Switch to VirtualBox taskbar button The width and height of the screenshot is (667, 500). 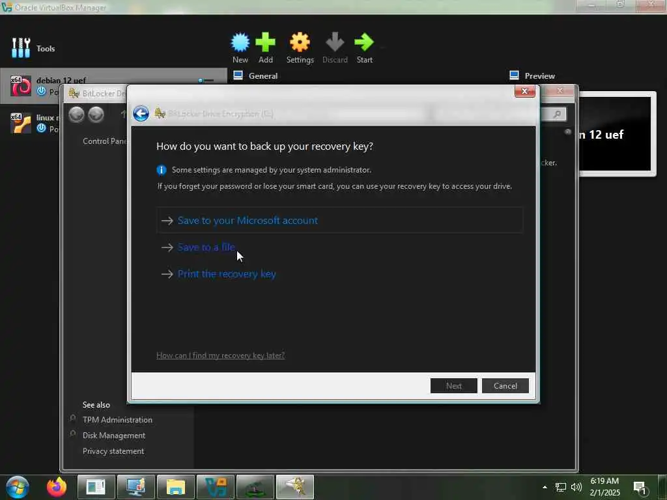[216, 487]
